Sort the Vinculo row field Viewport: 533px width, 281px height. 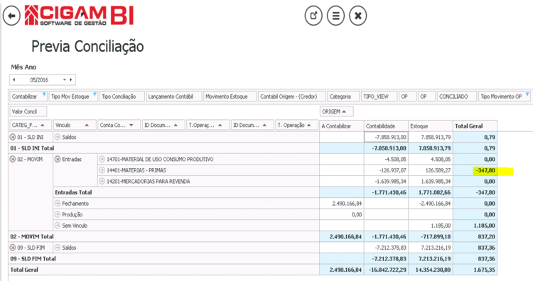pos(74,125)
